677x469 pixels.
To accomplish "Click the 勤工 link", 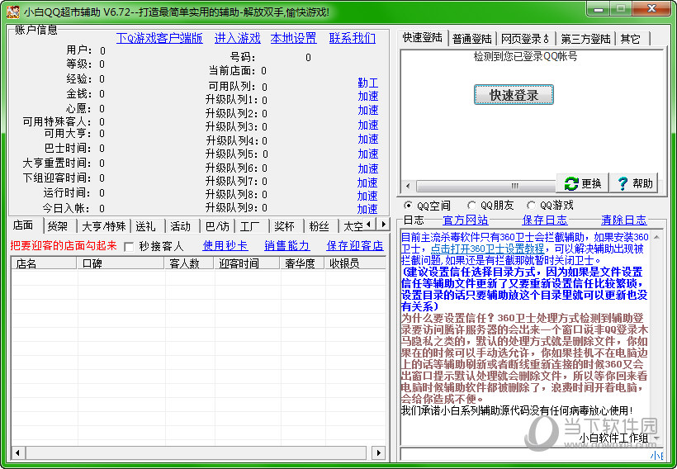I will click(368, 83).
